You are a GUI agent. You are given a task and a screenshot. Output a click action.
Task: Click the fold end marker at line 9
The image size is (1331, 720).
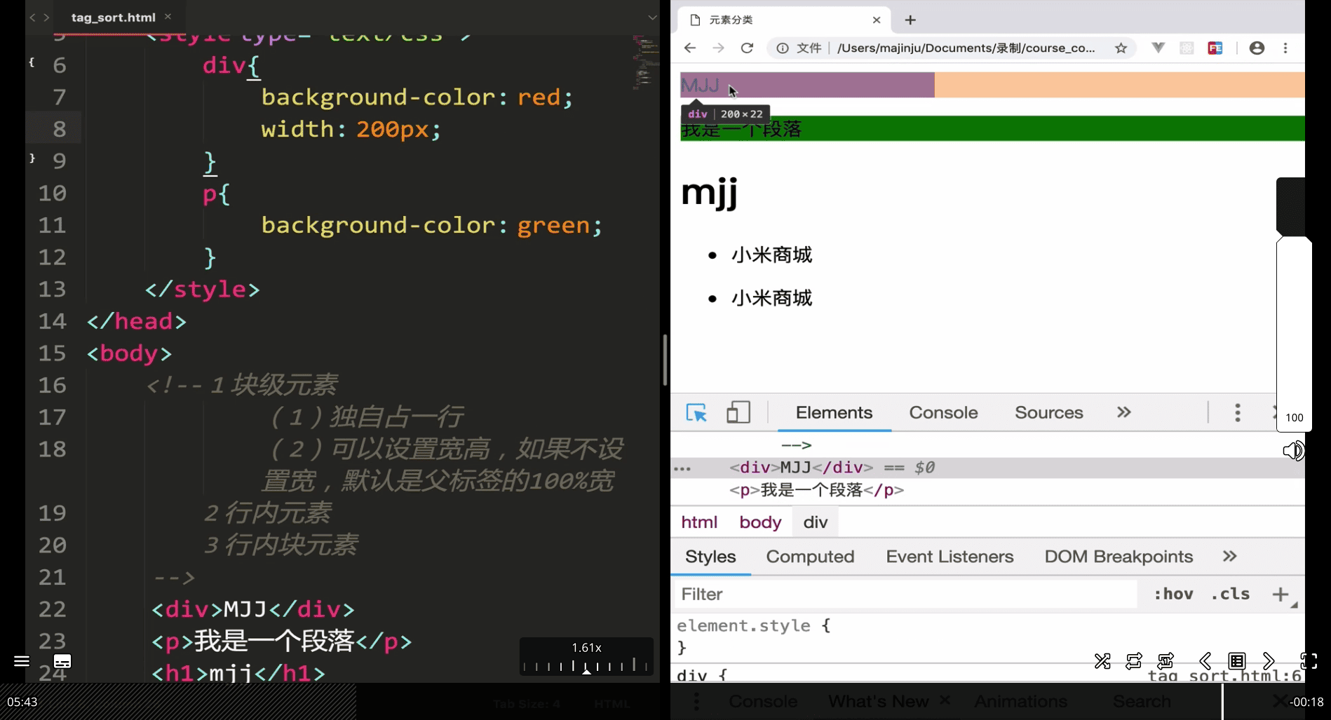click(32, 158)
